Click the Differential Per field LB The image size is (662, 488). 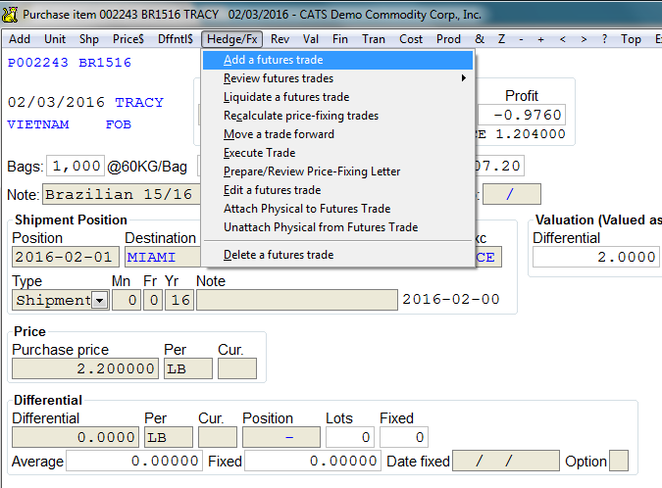(x=169, y=437)
